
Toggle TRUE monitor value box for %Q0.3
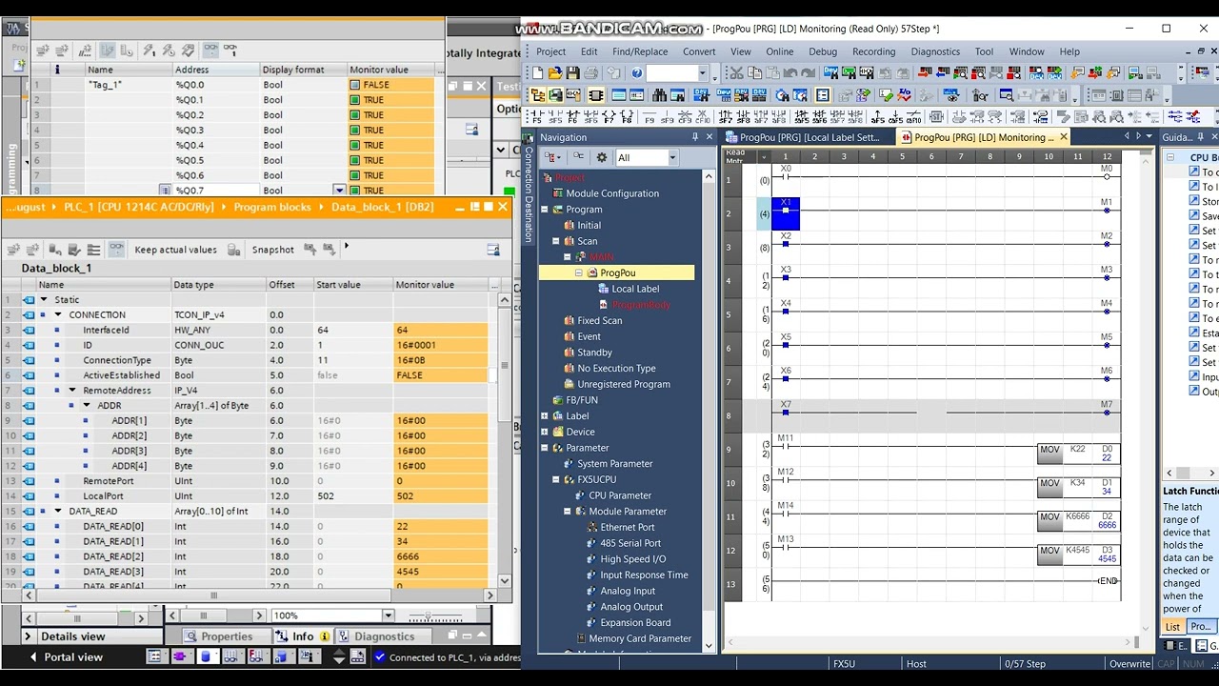pyautogui.click(x=356, y=131)
